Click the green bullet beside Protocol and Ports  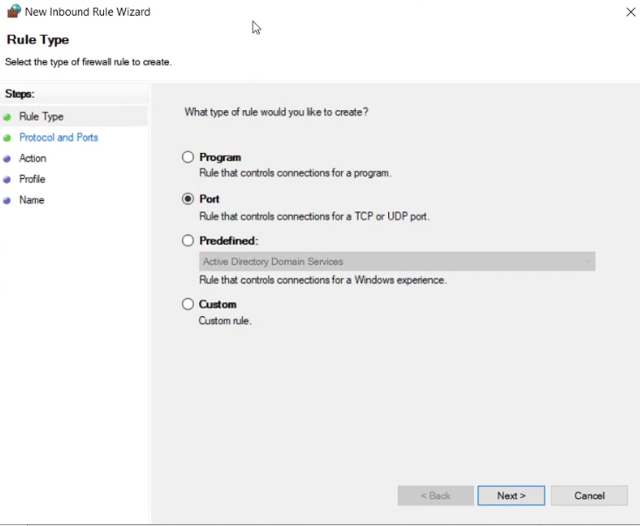tap(7, 137)
